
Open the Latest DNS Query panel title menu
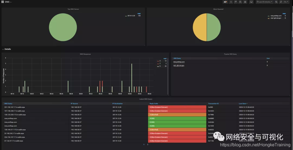coord(146,99)
